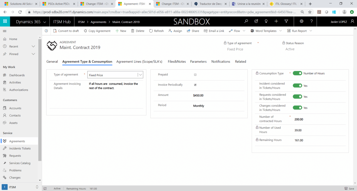Switch to the Traductor de Deep browser tab

[x=210, y=4]
